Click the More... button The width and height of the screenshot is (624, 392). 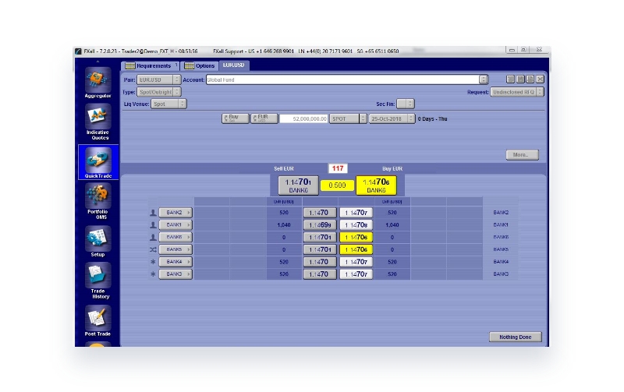(x=522, y=155)
